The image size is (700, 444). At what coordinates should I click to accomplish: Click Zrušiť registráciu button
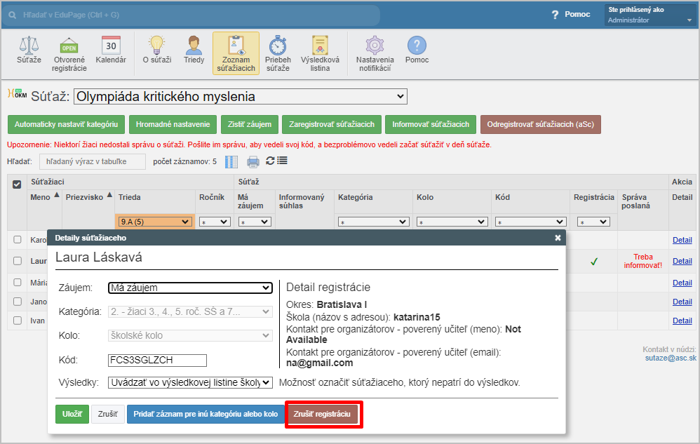tap(322, 414)
